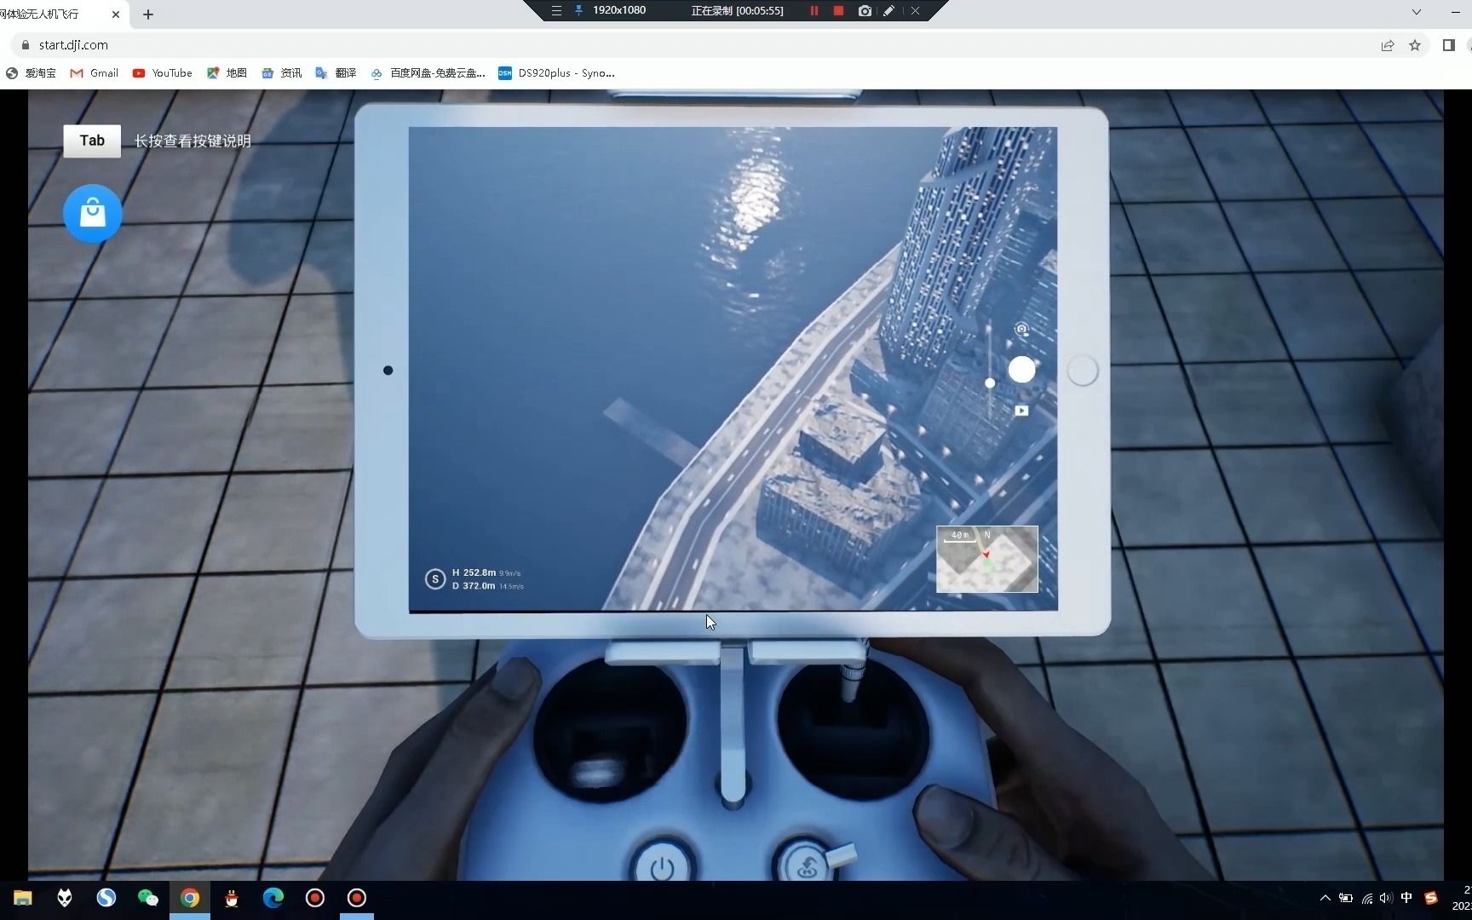Screen dimensions: 1472x920
Task: Open the 爱淘宝 bookmark
Action: (31, 73)
